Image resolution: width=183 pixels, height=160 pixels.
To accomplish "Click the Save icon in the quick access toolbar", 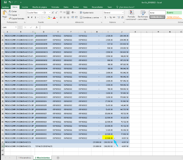I will pos(5,2).
